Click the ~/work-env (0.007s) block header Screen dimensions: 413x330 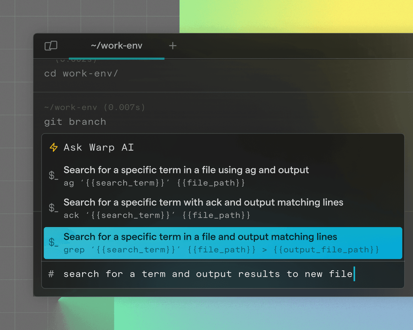[94, 107]
